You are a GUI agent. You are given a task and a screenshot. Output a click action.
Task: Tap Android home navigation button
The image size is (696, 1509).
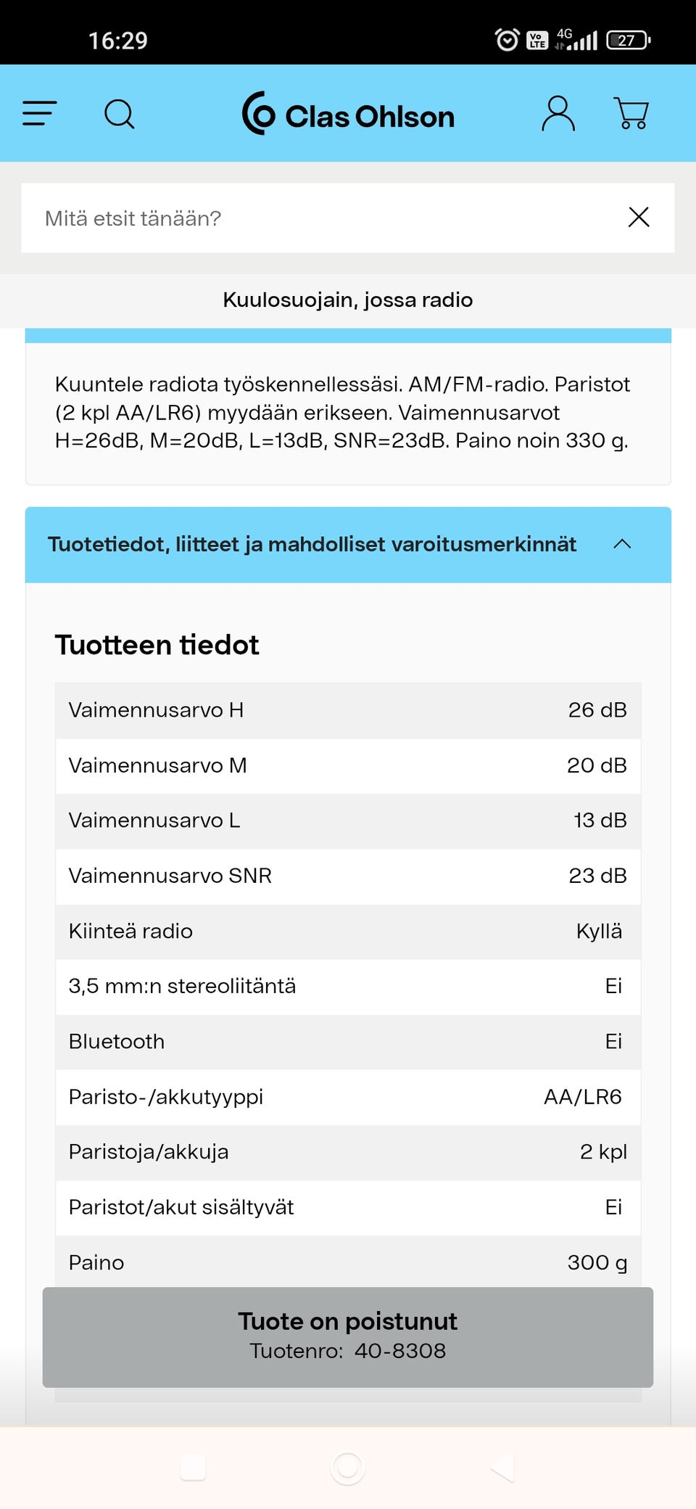click(348, 1467)
